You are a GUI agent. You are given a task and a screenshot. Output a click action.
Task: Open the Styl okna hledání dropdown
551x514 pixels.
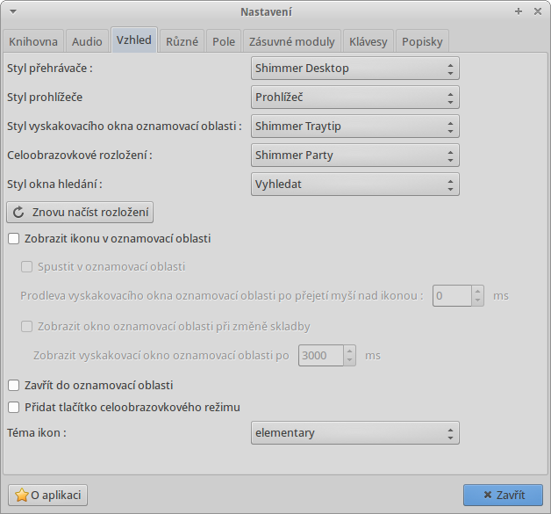coord(355,184)
